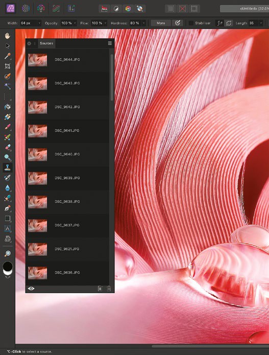Open the Sources panel options menu
The height and width of the screenshot is (355, 269).
(x=110, y=43)
